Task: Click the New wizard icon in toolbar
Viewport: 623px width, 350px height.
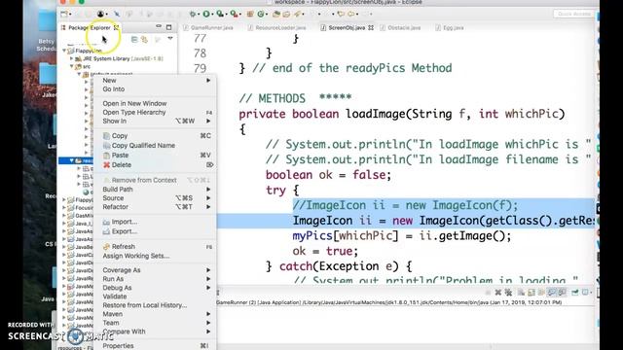Action: (64, 14)
